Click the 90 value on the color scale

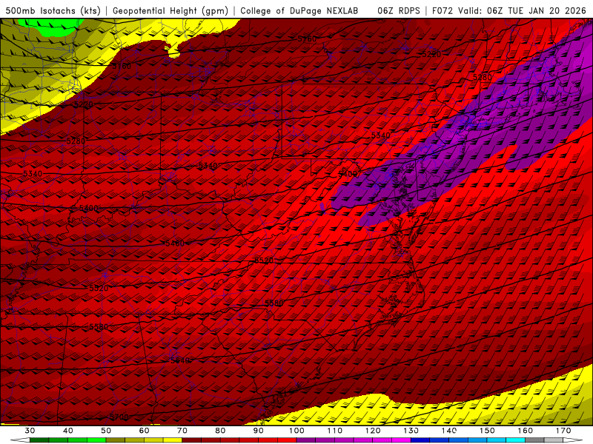tap(259, 431)
